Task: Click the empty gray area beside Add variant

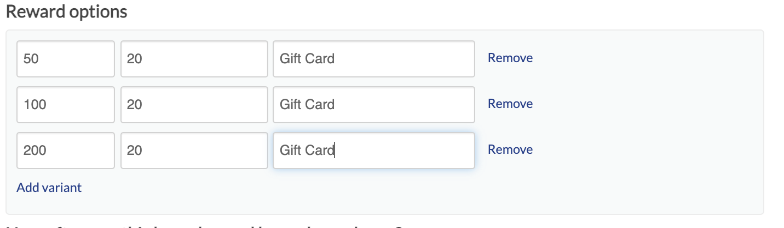Action: tap(328, 188)
